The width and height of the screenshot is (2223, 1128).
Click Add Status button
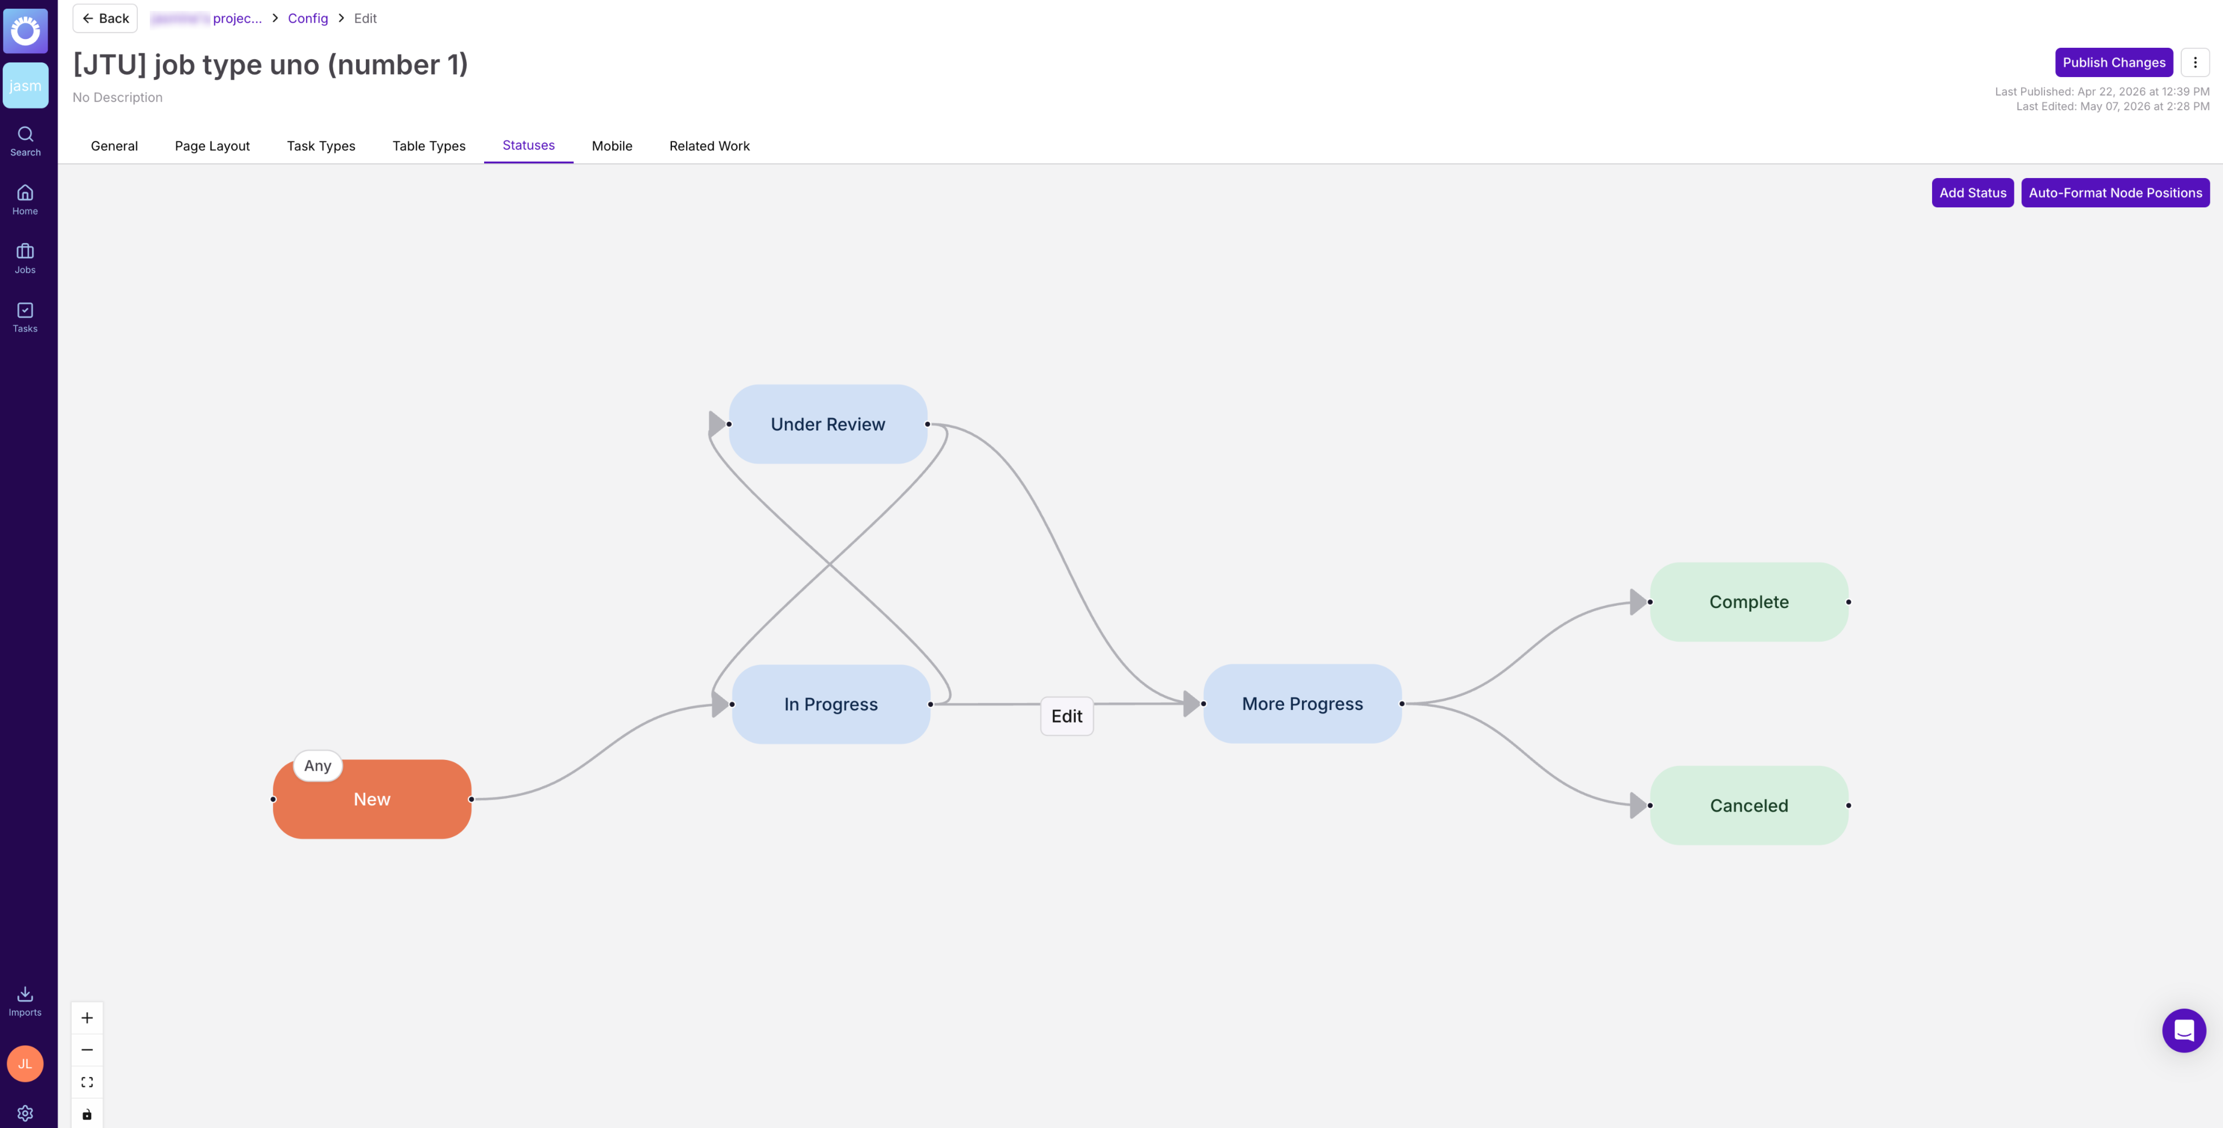1972,193
